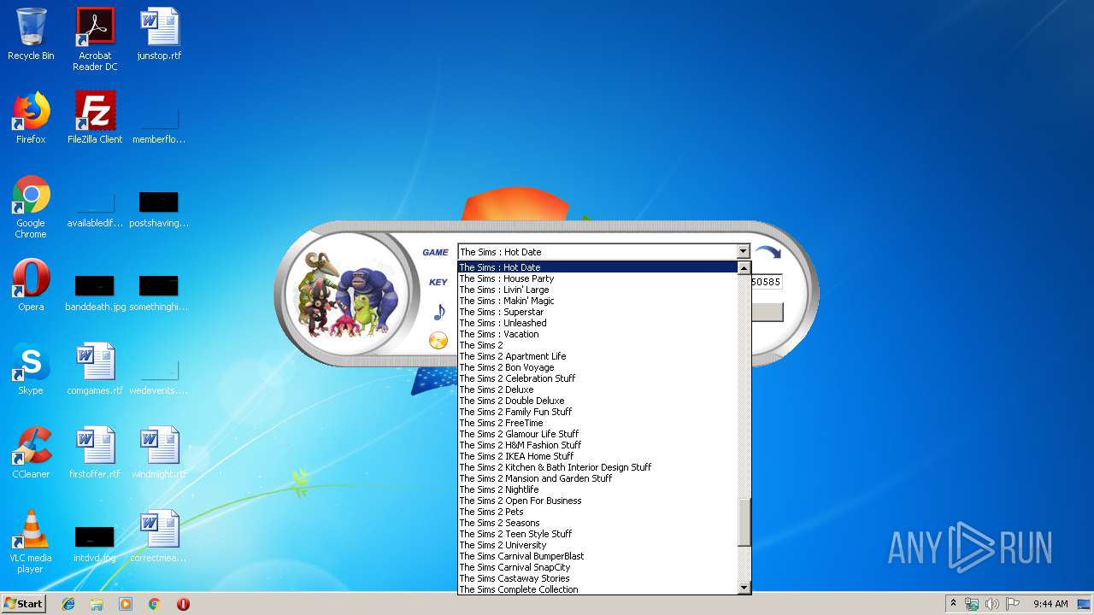Select The Sims 2 Bon Voyage
The image size is (1094, 615).
tap(597, 367)
